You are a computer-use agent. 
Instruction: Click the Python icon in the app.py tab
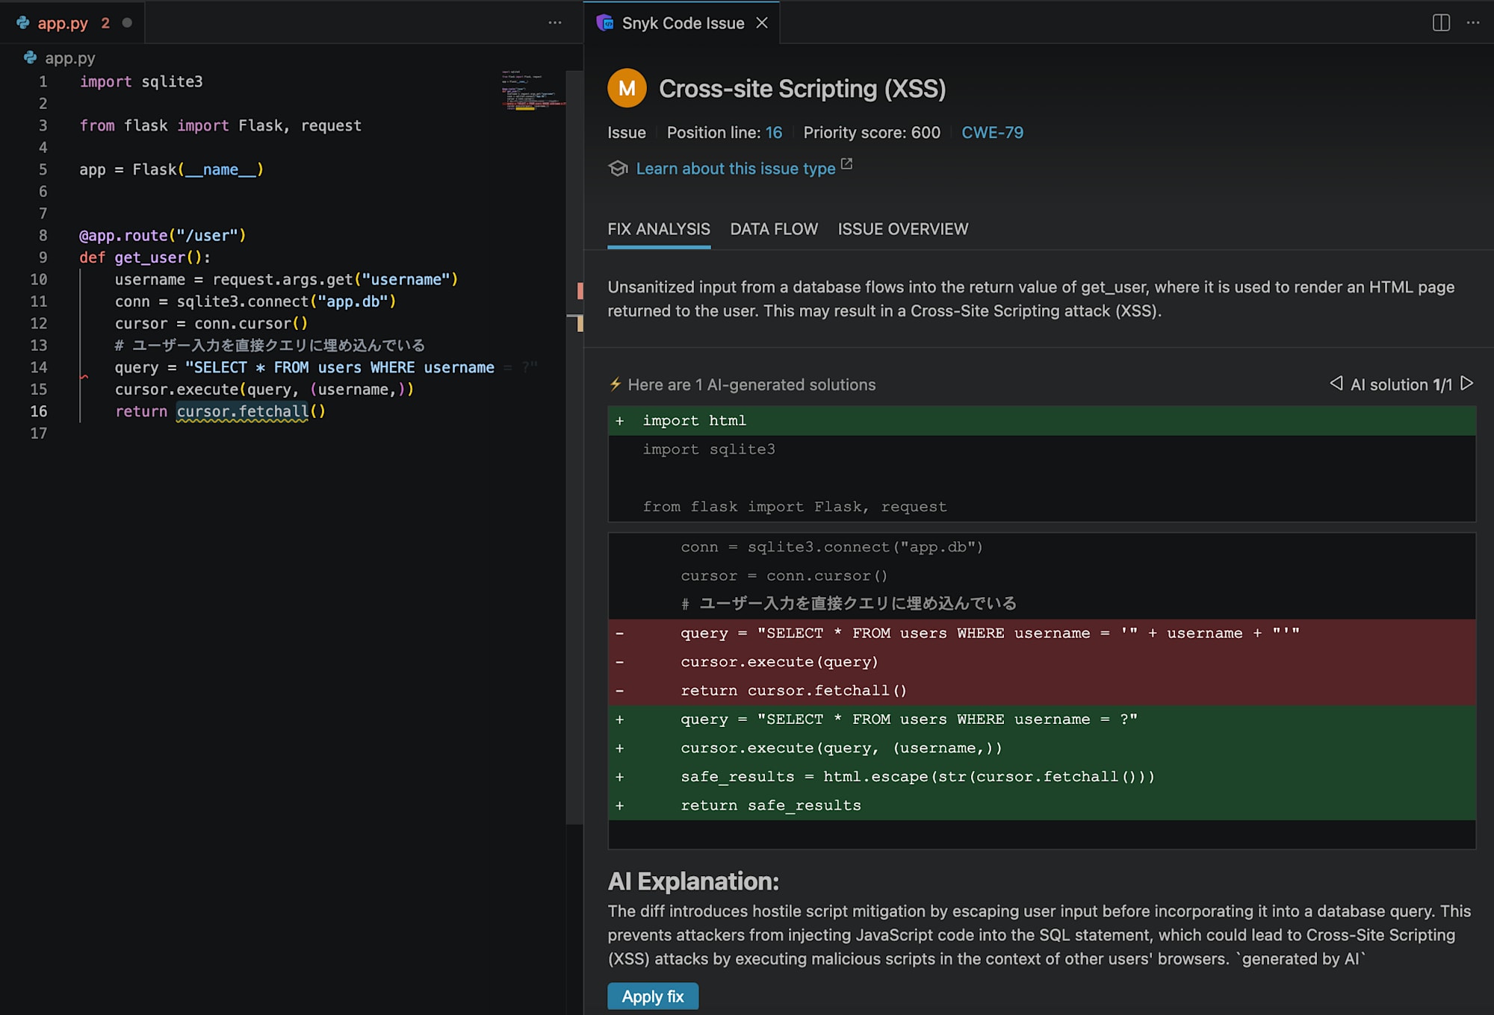coord(23,23)
